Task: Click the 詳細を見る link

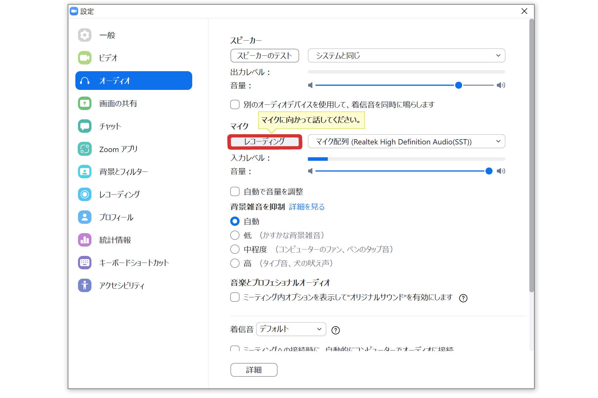Action: [x=307, y=207]
